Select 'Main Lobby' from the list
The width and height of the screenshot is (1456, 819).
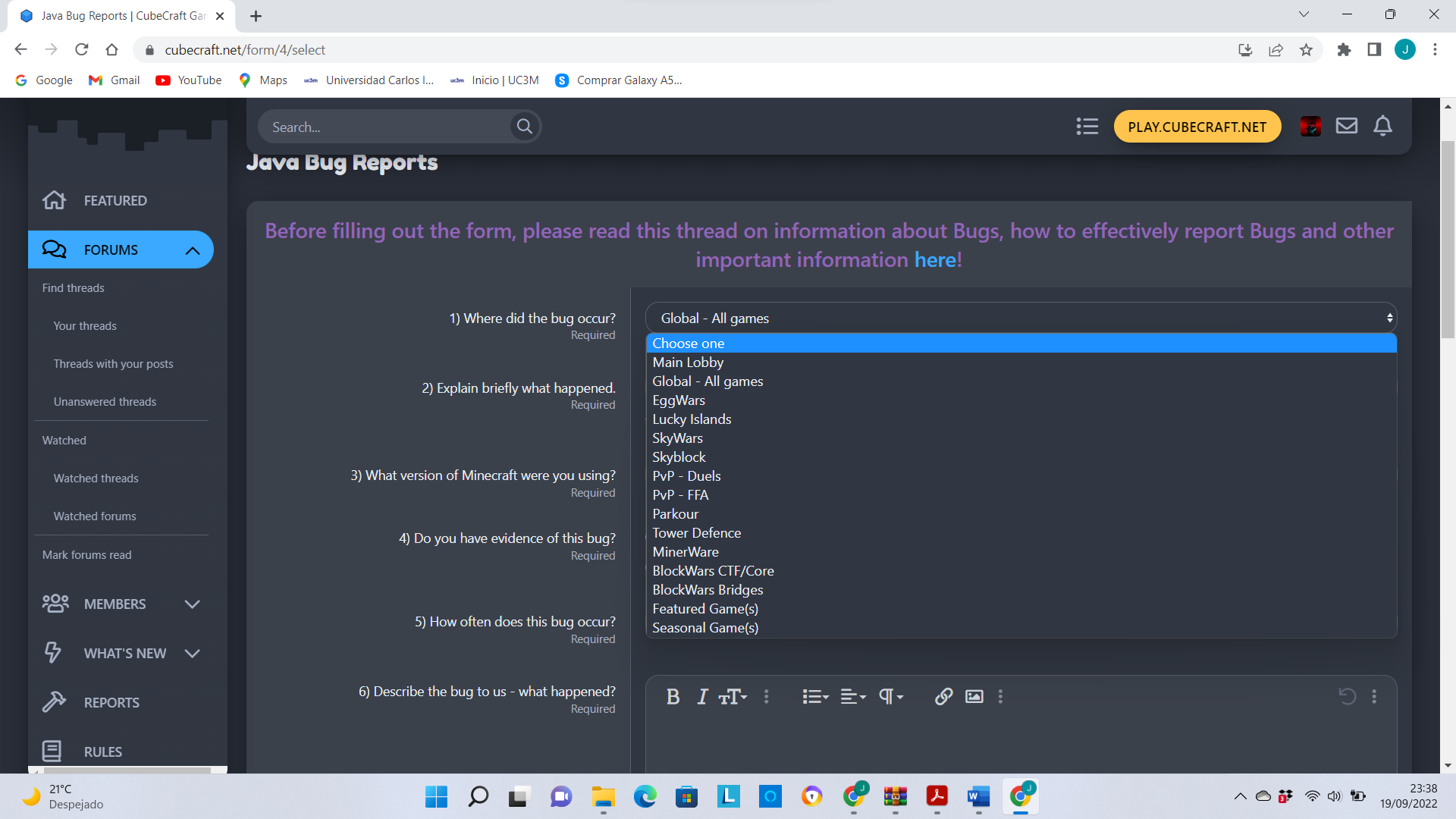[1021, 362]
